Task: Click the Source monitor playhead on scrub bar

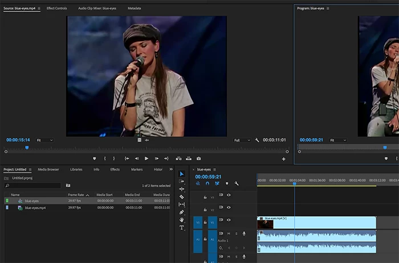Action: click(x=27, y=148)
